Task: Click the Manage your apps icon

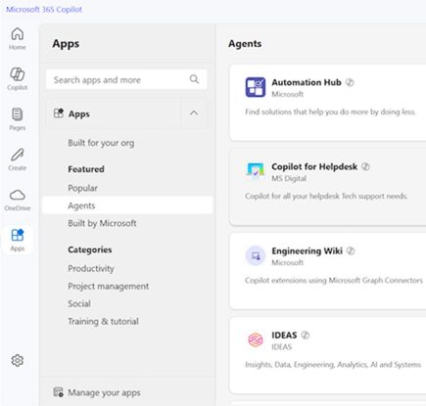Action: [x=58, y=392]
